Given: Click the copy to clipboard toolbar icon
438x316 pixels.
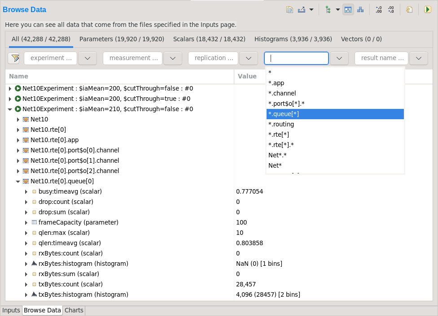Looking at the screenshot, I should coord(289,10).
